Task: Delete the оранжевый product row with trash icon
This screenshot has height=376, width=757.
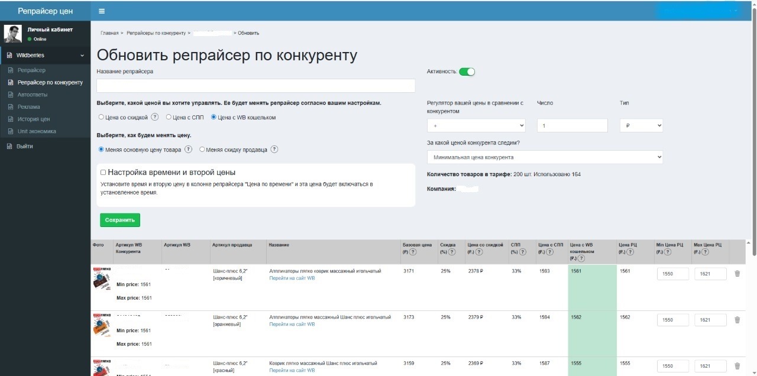Action: coord(737,320)
